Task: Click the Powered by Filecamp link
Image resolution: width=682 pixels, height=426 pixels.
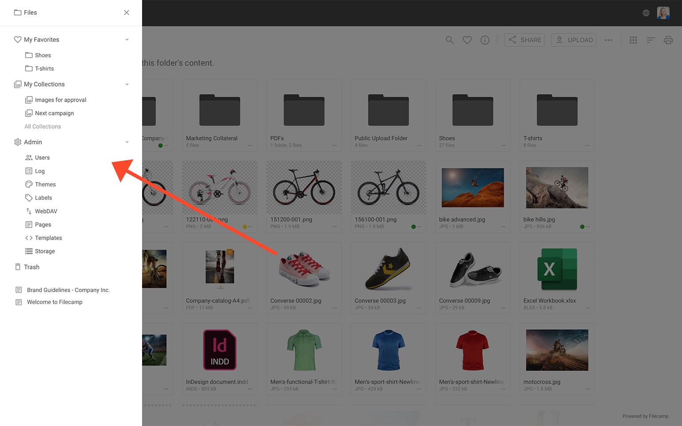Action: click(x=645, y=416)
